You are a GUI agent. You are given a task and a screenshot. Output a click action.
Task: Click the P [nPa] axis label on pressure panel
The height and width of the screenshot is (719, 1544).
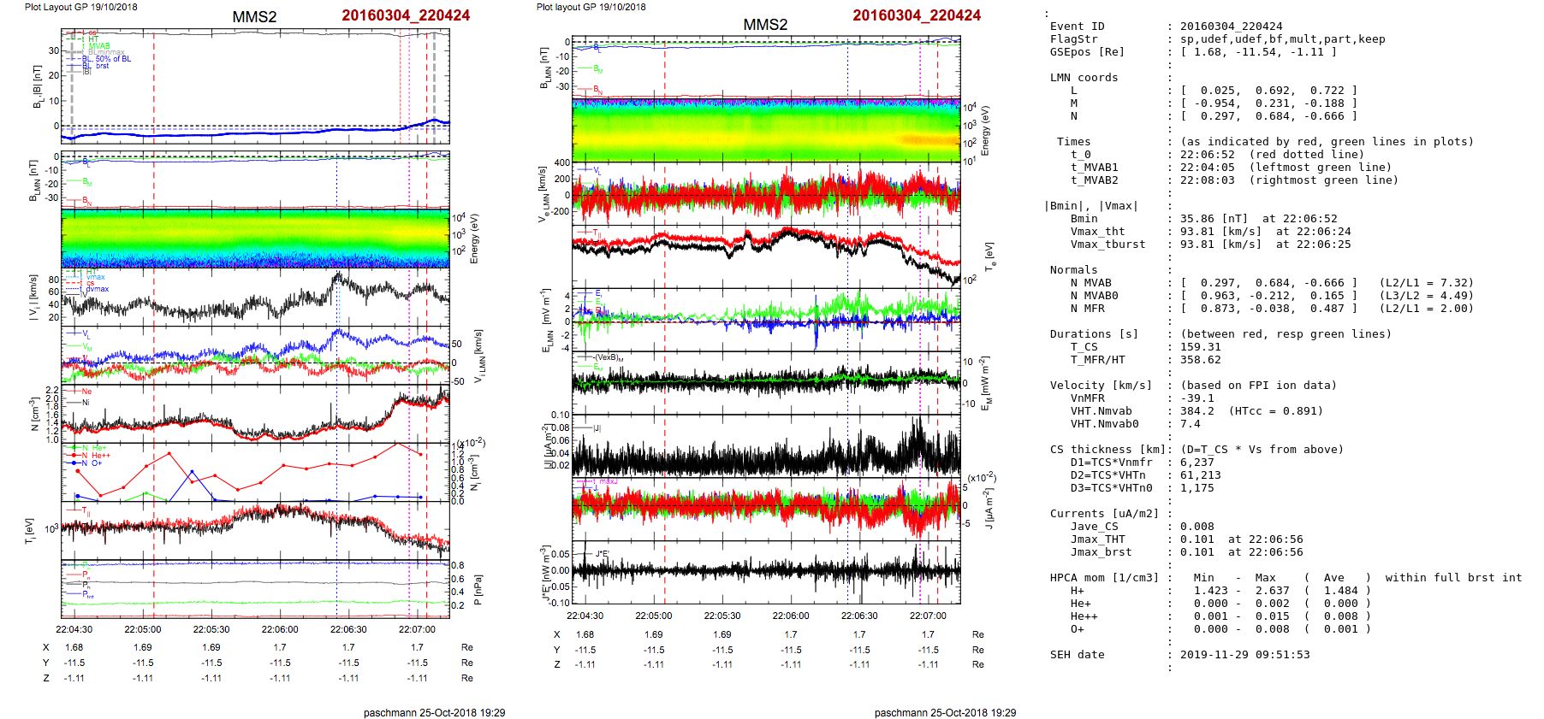pos(477,589)
